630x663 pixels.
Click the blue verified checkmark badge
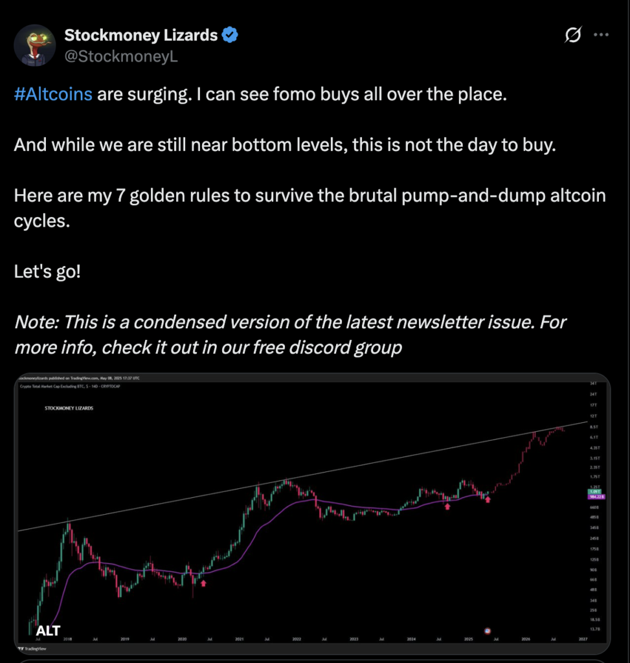[x=230, y=35]
